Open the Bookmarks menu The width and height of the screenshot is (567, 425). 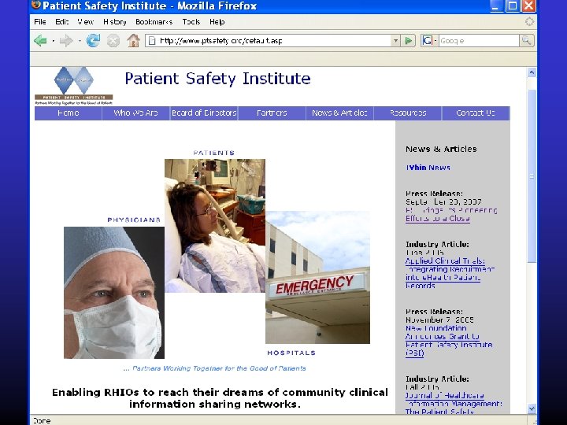154,22
